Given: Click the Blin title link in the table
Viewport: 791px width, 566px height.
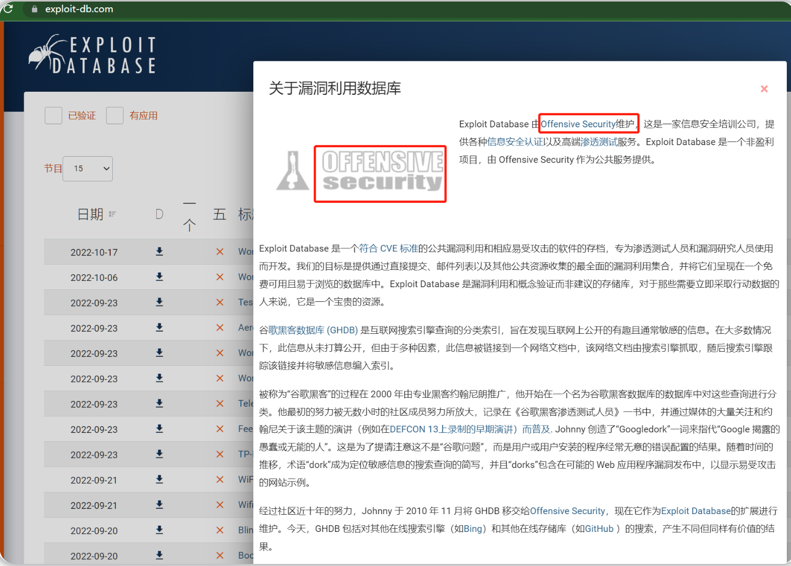Looking at the screenshot, I should (x=245, y=530).
